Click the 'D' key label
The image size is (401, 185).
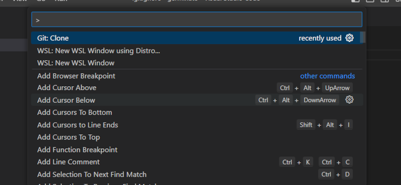tap(347, 174)
